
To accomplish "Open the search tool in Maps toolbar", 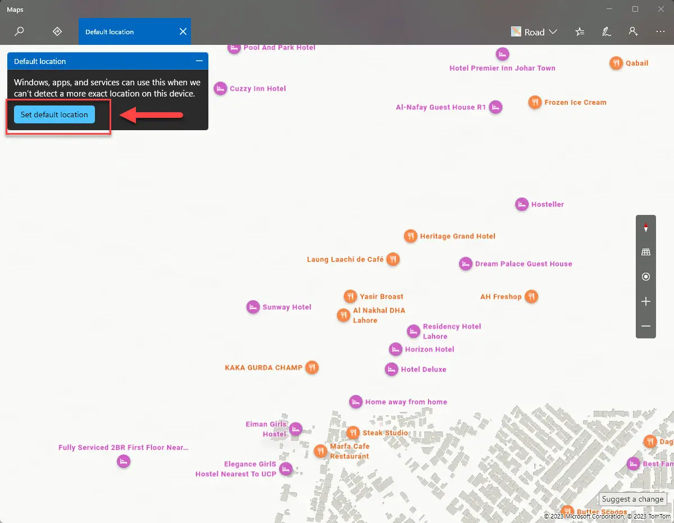I will coord(19,32).
